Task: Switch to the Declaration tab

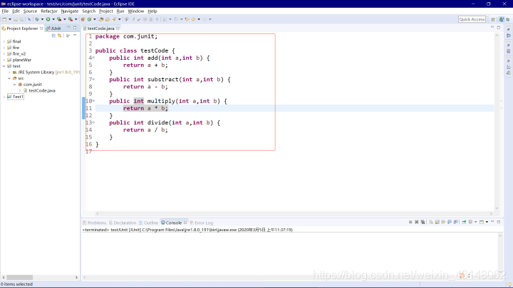Action: point(123,223)
